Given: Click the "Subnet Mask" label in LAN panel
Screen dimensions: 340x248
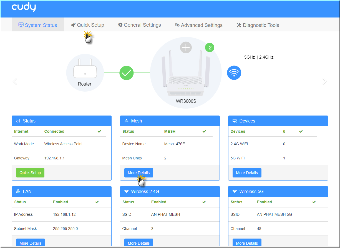Looking at the screenshot, I should 26,229.
